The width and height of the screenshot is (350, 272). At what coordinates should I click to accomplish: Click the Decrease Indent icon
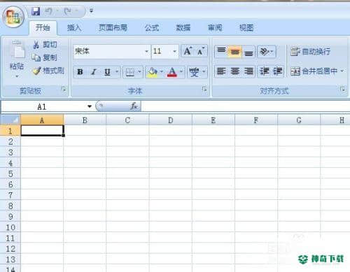coord(265,71)
